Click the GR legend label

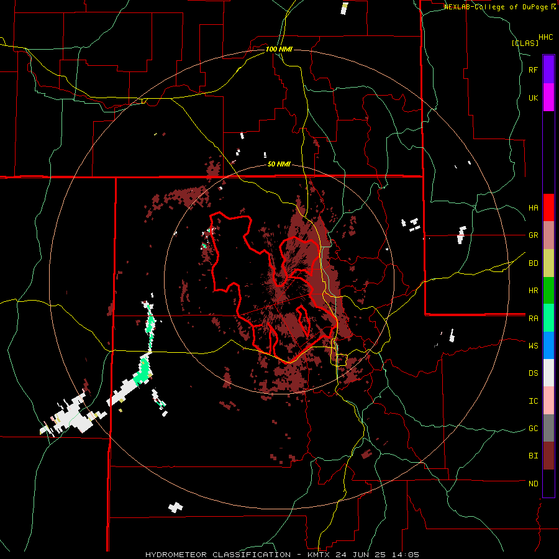(533, 235)
